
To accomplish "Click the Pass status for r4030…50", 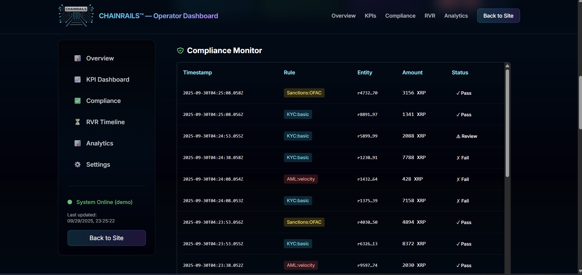I will click(x=464, y=222).
